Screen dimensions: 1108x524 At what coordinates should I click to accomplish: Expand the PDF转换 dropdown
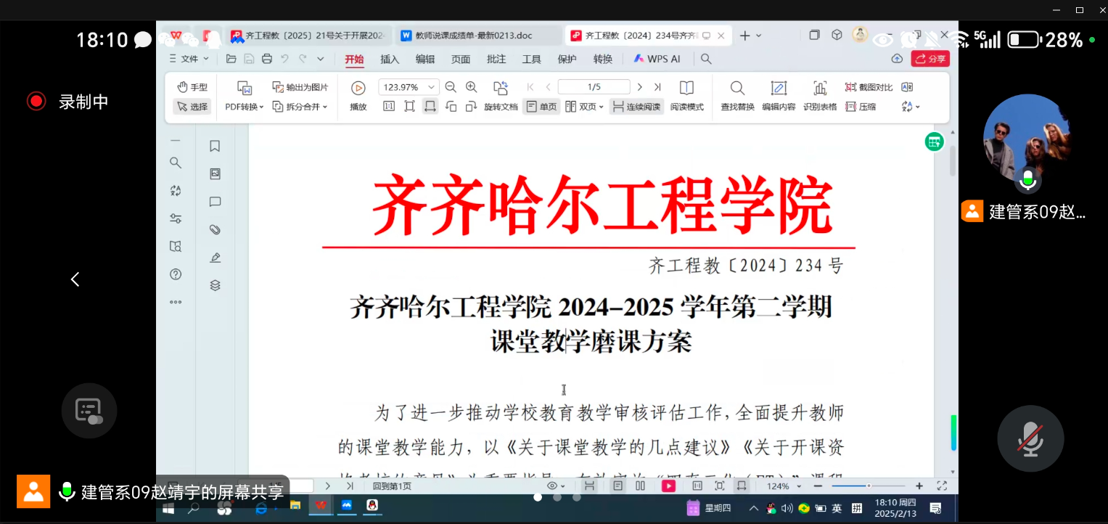tap(245, 107)
